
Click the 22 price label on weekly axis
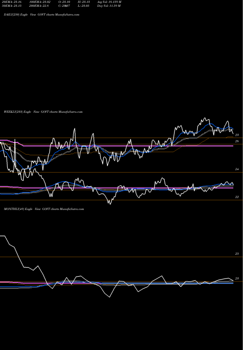point(237,197)
